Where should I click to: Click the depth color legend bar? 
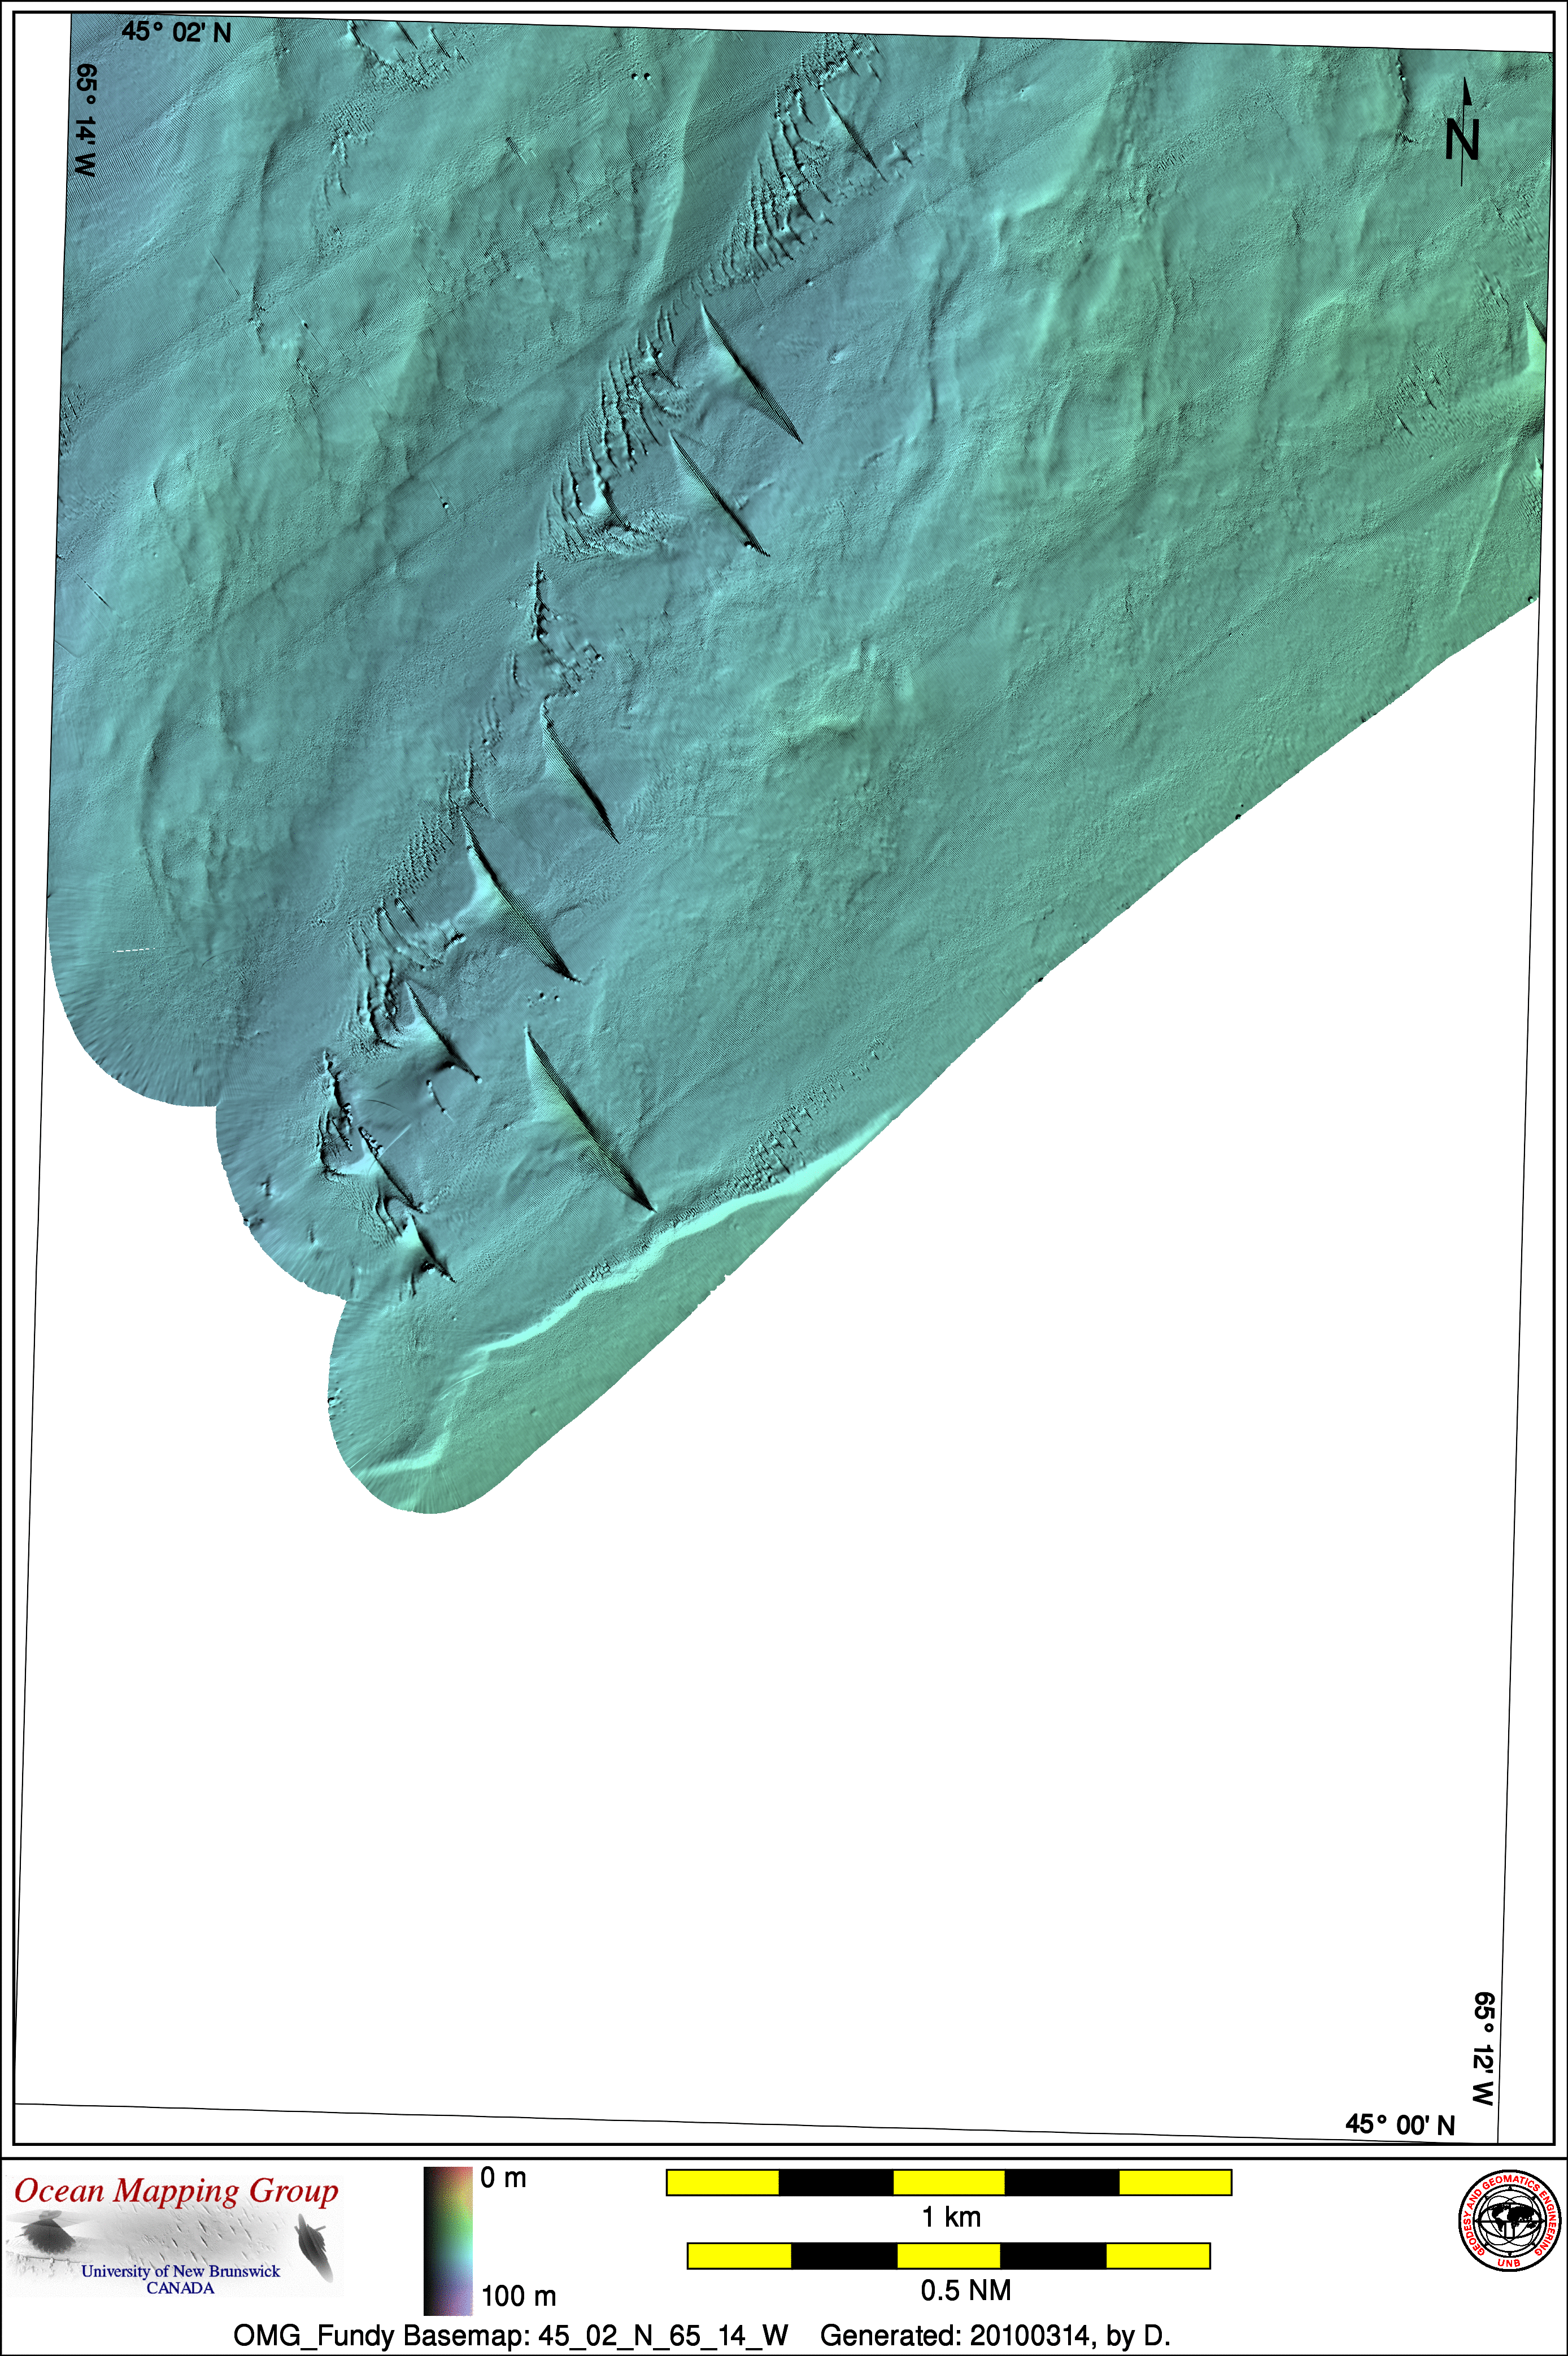pyautogui.click(x=448, y=2241)
